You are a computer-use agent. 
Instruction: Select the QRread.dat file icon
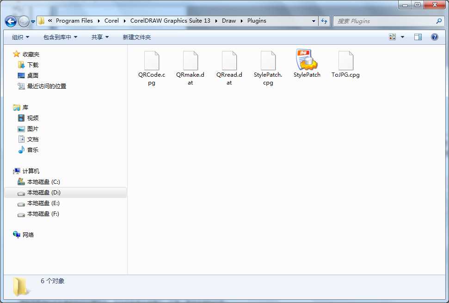(x=229, y=61)
